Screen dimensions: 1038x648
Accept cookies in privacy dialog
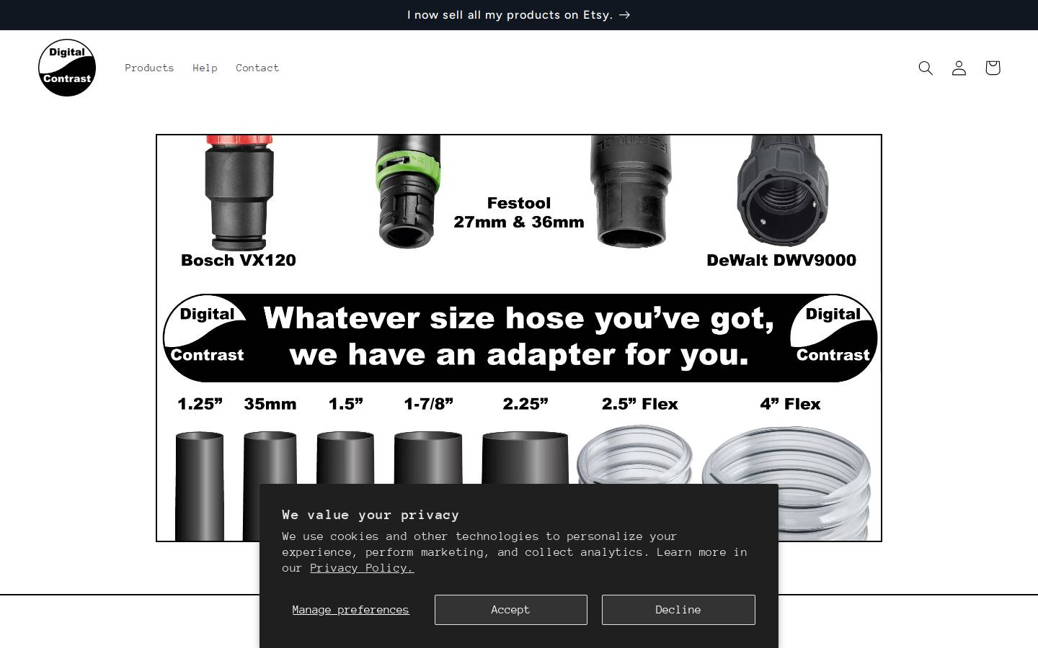510,610
